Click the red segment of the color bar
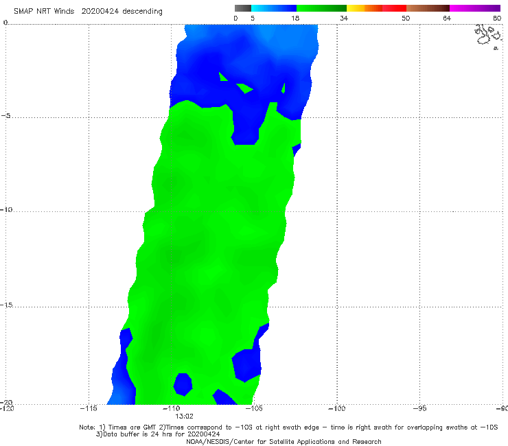 pos(394,8)
